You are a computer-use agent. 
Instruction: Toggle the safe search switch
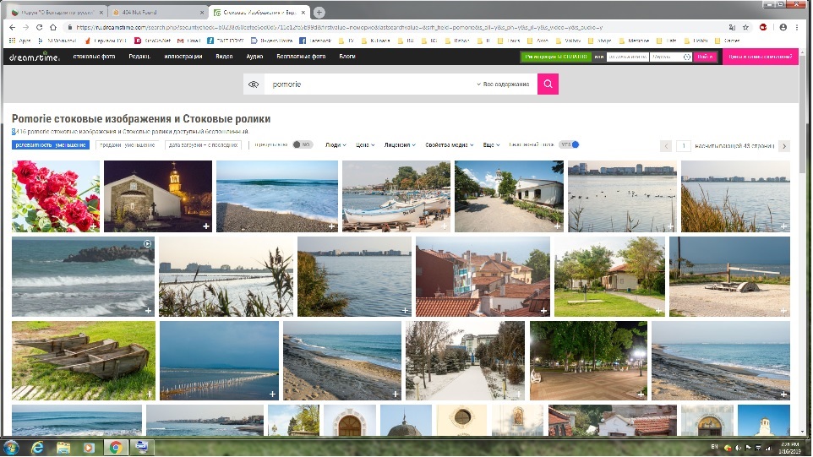570,144
